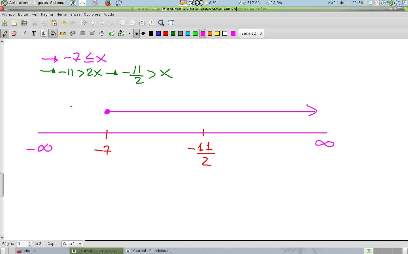Pick red pen color
This screenshot has width=408, height=254.
pos(166,33)
